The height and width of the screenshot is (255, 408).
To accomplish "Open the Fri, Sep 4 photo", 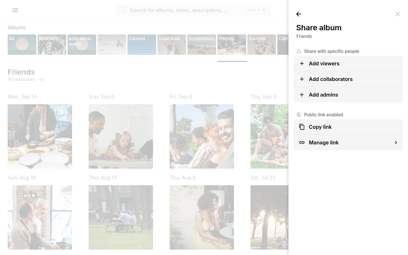I will (202, 136).
